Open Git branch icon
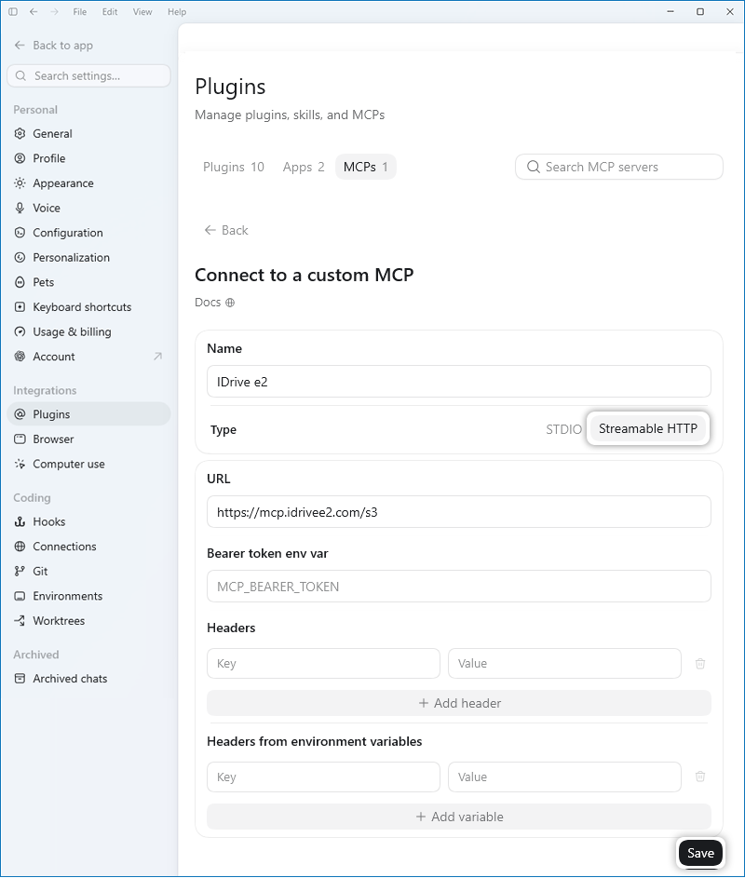Viewport: 745px width, 878px height. pos(20,571)
